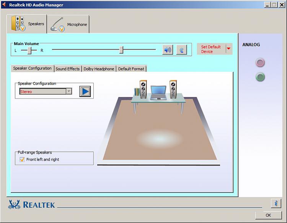
Task: Click the ANALOG label
Action: [251, 45]
